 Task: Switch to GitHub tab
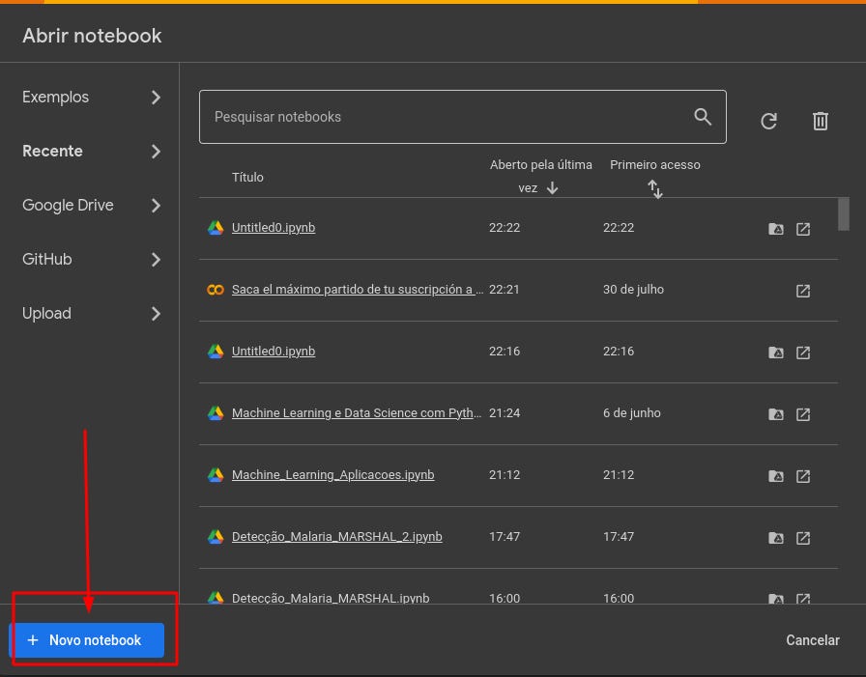coord(47,260)
